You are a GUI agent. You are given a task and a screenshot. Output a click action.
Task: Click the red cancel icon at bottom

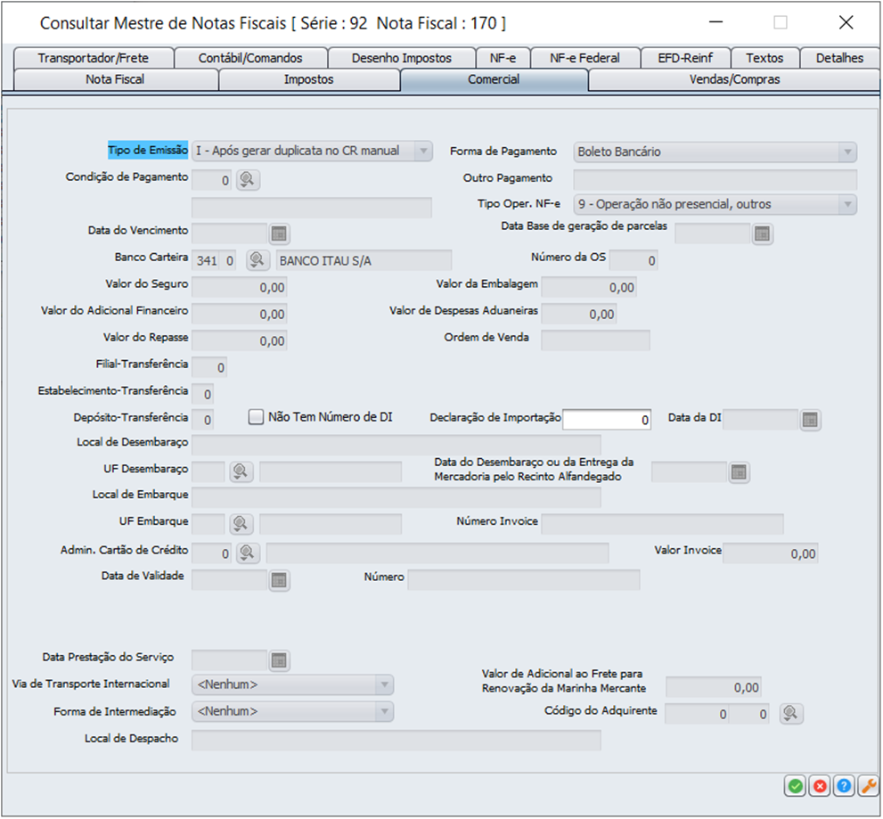(x=819, y=786)
